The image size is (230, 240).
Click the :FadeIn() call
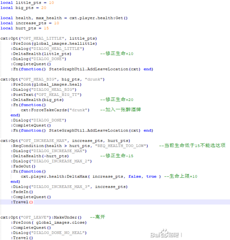click(x=22, y=192)
